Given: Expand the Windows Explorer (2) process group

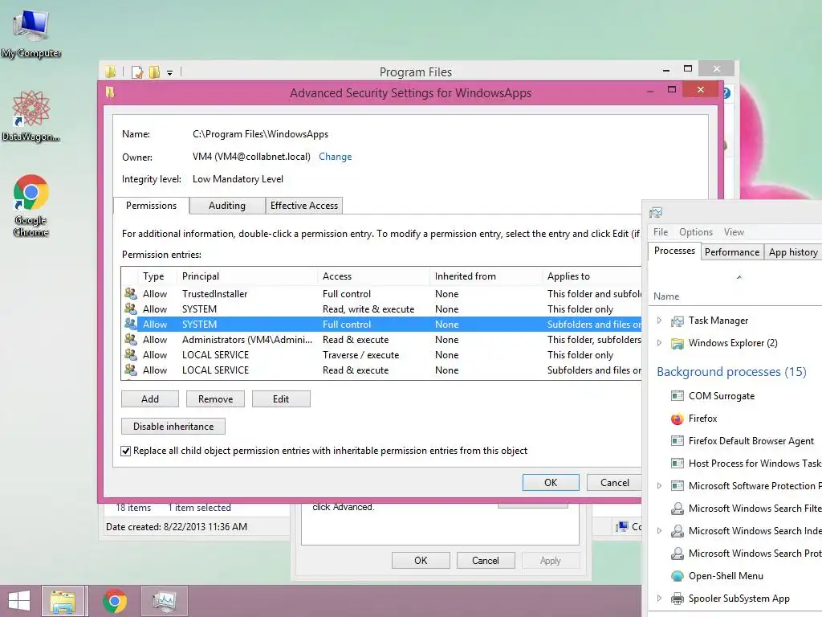Looking at the screenshot, I should (x=660, y=343).
